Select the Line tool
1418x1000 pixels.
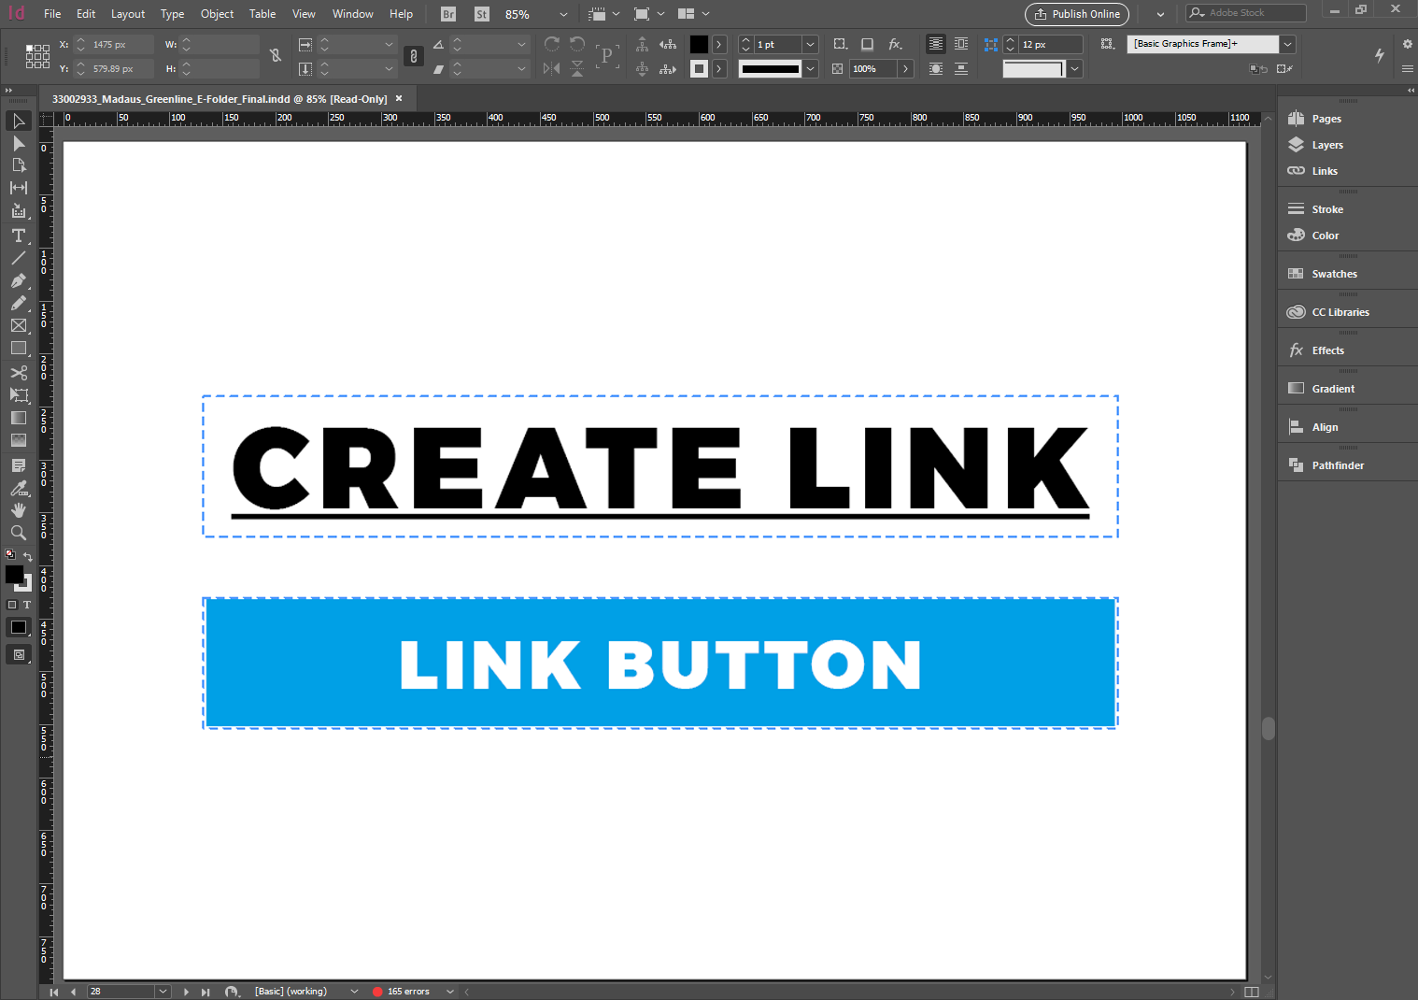click(x=19, y=258)
